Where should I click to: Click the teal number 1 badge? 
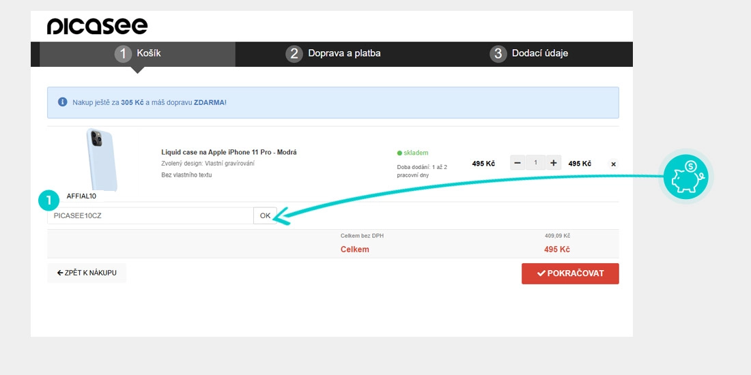(50, 200)
